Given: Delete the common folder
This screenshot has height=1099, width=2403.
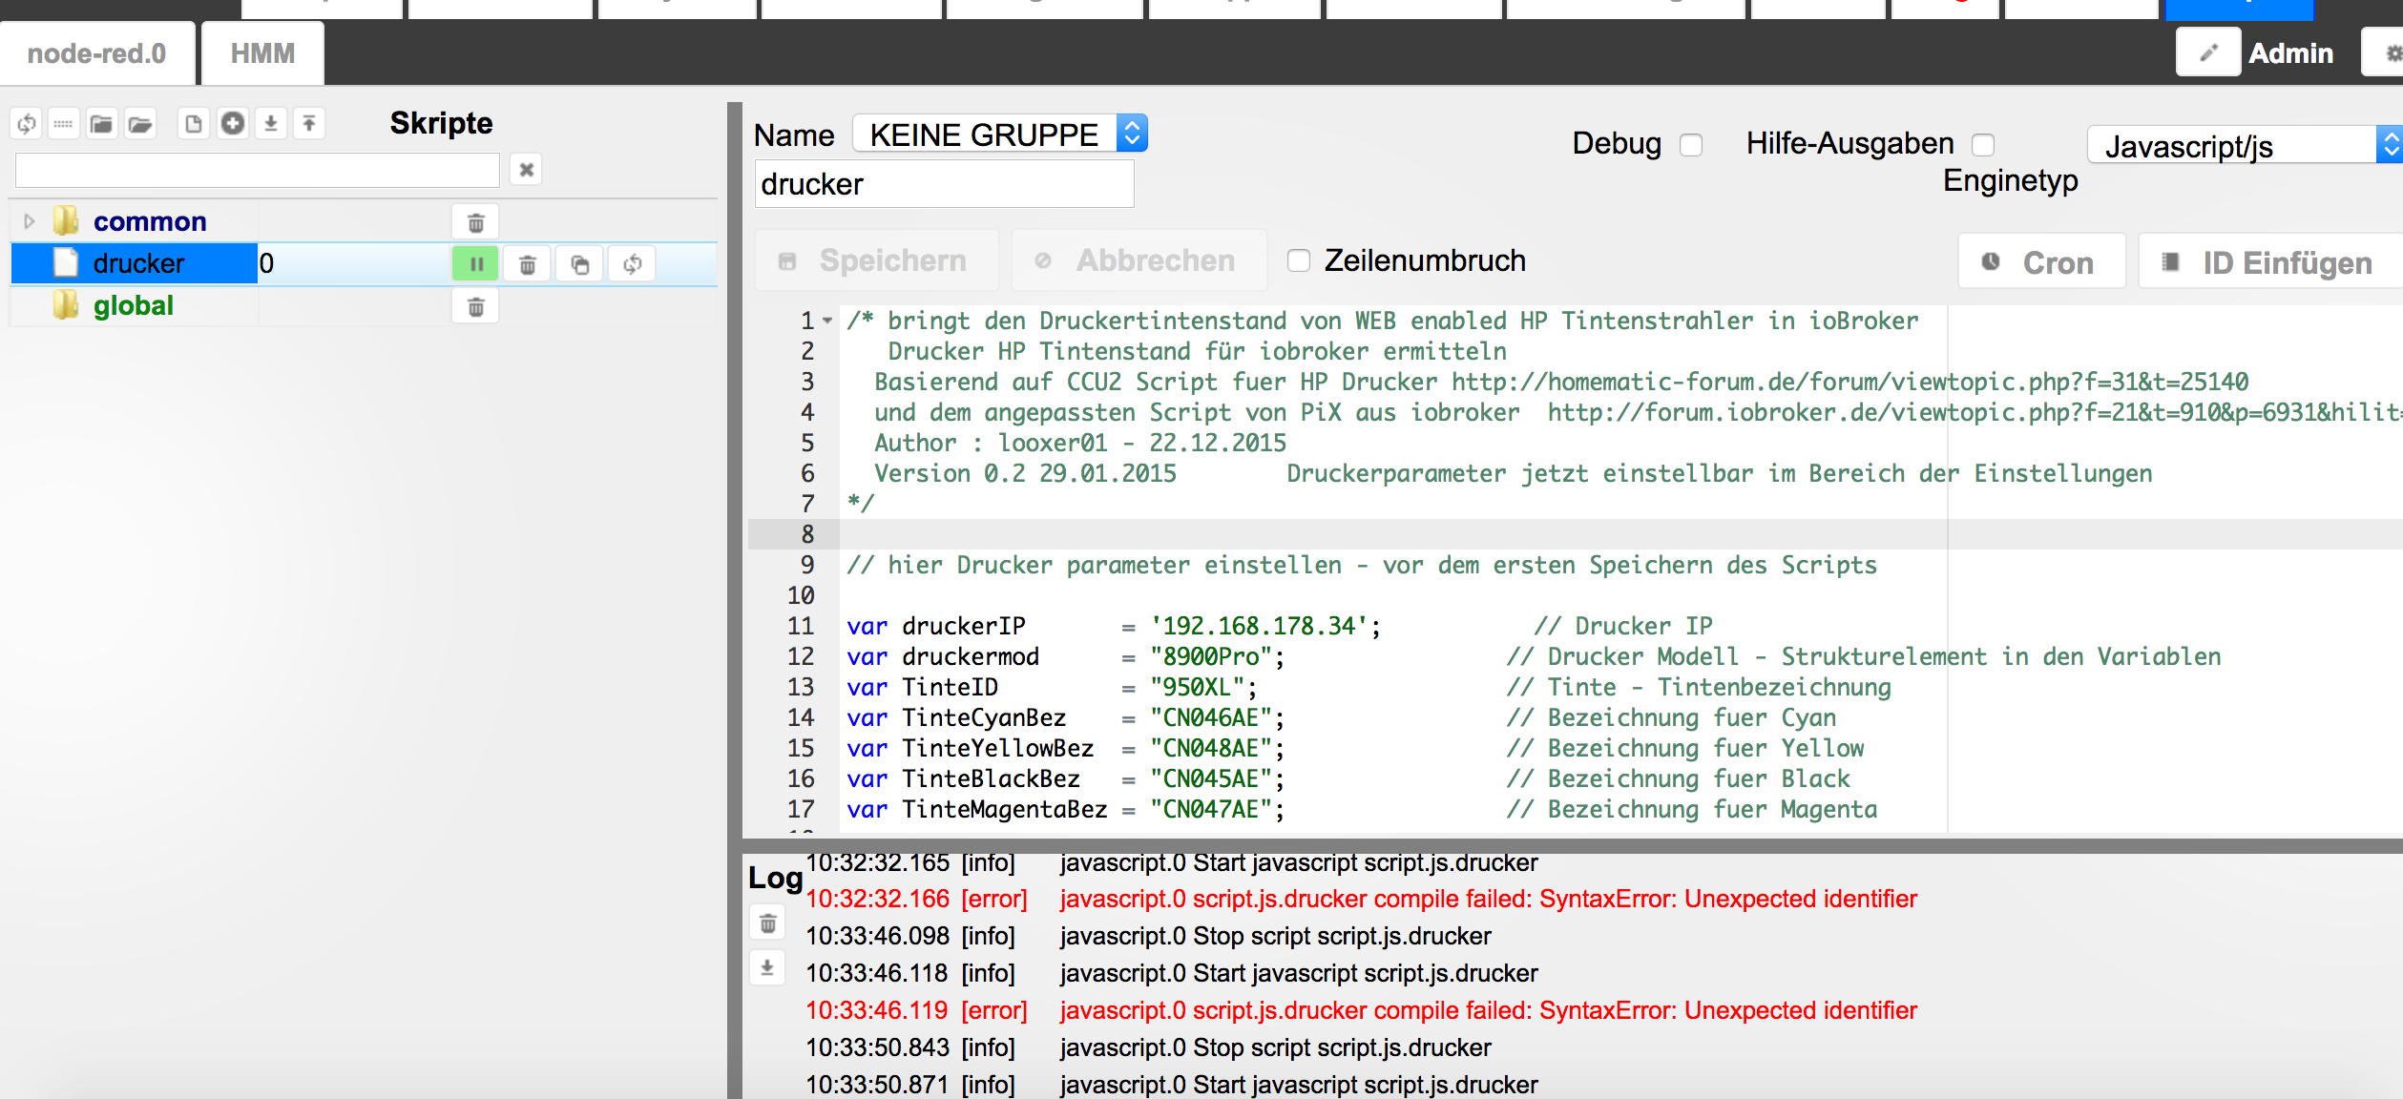Looking at the screenshot, I should 475,223.
